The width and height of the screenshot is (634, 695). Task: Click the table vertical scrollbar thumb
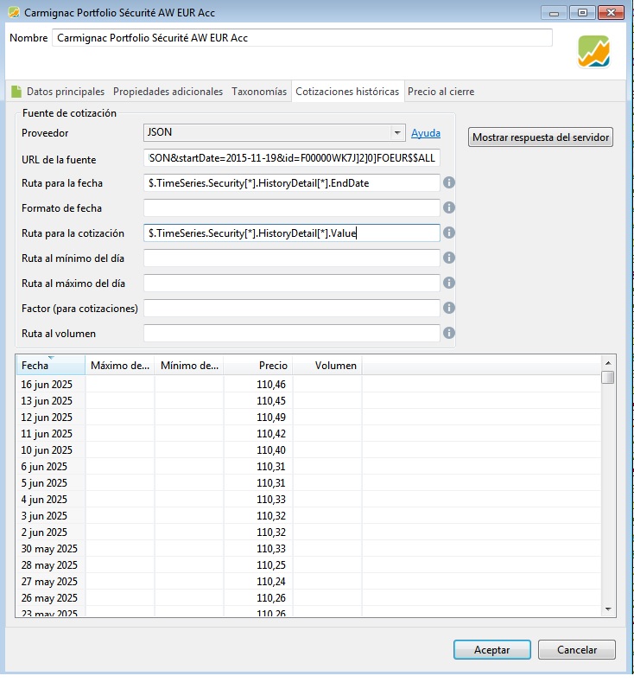point(608,377)
